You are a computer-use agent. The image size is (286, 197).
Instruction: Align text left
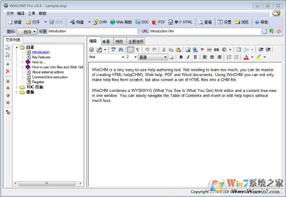point(205,57)
